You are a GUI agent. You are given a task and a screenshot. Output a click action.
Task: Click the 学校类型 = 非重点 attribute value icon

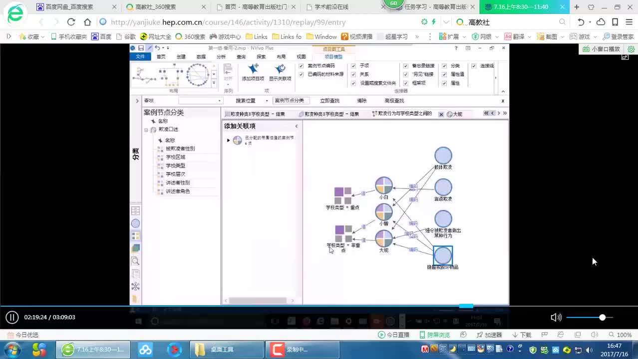pos(342,233)
